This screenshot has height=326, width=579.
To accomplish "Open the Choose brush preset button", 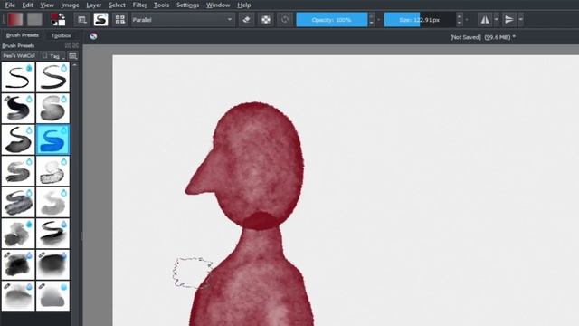I will point(100,20).
